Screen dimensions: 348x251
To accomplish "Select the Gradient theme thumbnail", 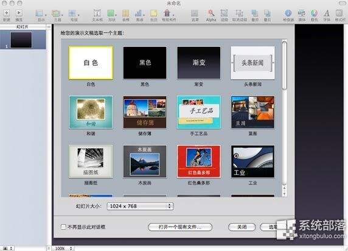I will (199, 63).
